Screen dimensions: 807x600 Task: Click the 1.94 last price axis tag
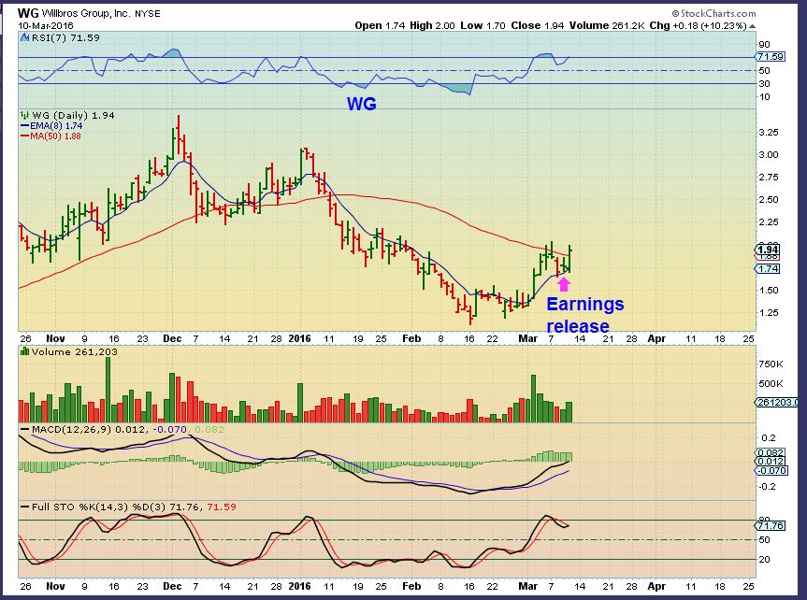point(769,250)
